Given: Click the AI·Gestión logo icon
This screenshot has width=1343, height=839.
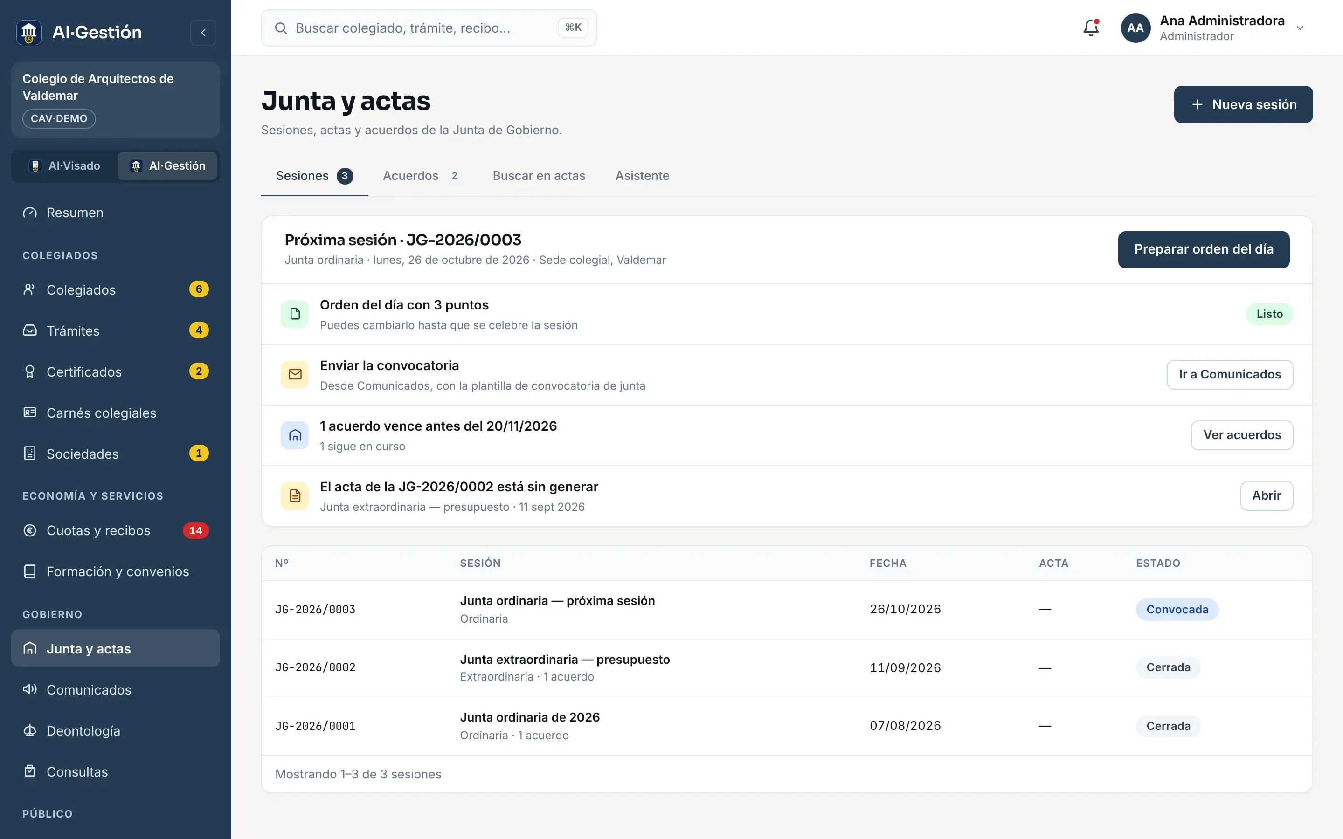Looking at the screenshot, I should click(x=29, y=32).
